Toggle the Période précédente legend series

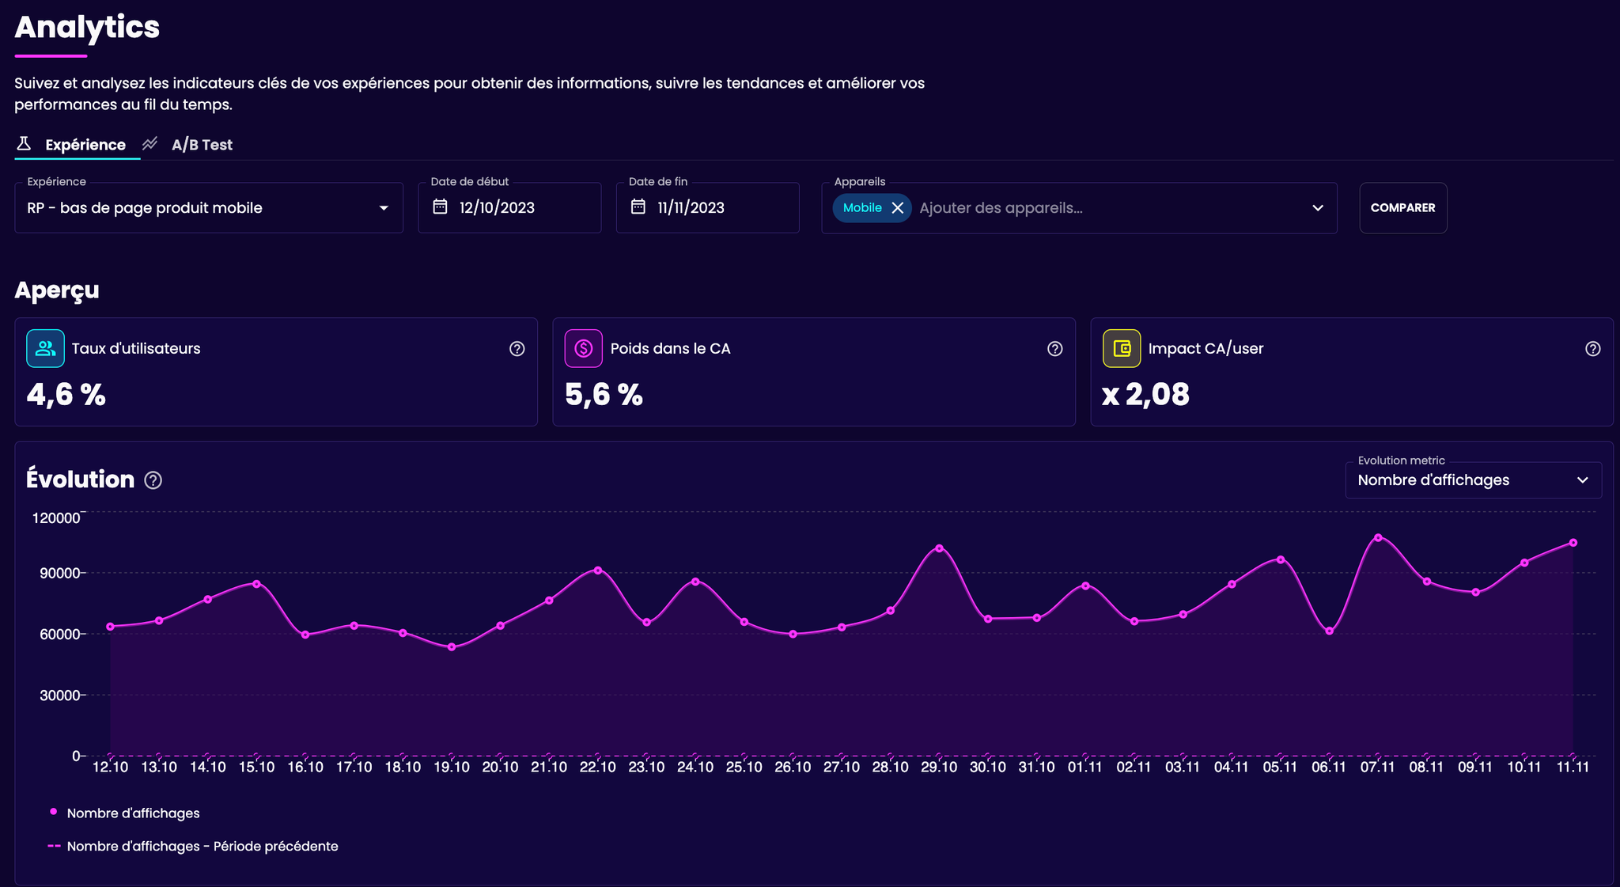(x=193, y=847)
